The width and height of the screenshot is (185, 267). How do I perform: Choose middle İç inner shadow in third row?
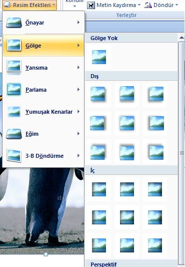click(127, 245)
